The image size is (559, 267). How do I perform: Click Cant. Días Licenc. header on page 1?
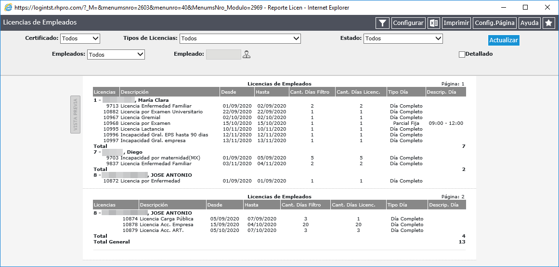click(x=361, y=92)
